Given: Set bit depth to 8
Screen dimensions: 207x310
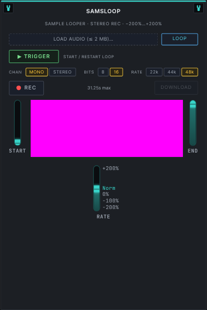Looking at the screenshot, I should 103,72.
